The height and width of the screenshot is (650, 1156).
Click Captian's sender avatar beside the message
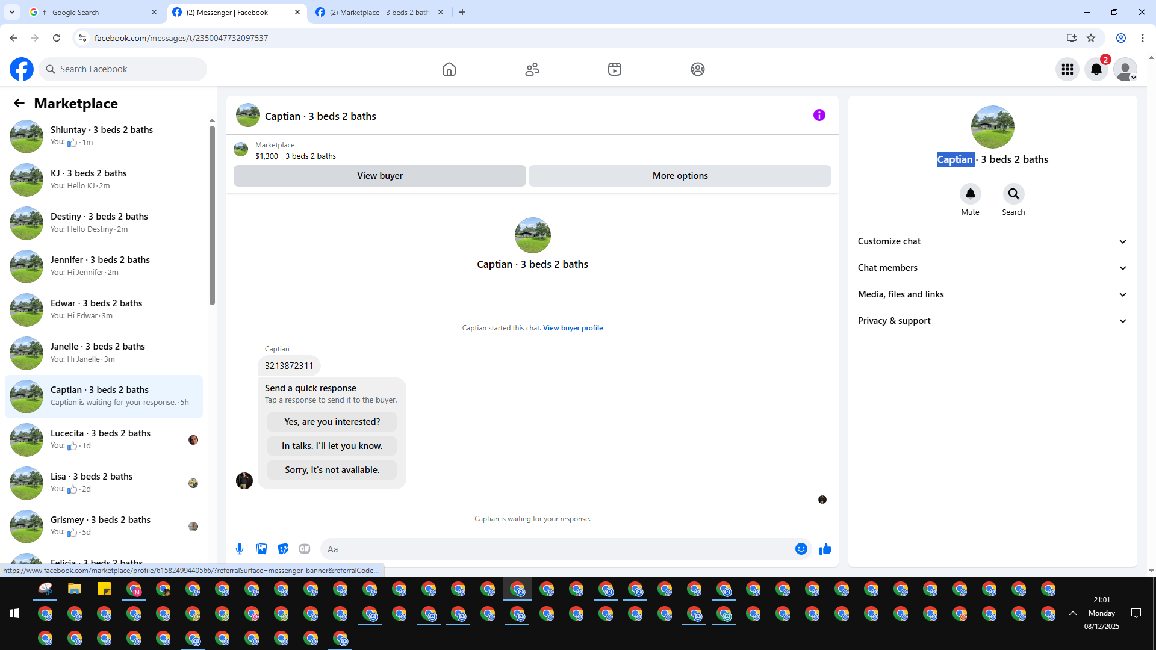(244, 481)
